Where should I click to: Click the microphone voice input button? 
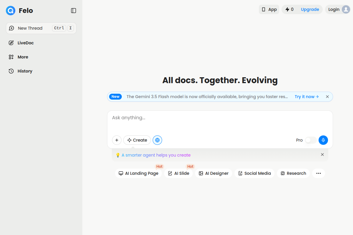pos(323,140)
